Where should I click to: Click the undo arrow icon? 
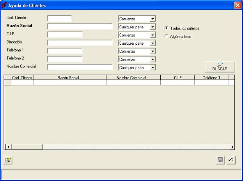[231, 160]
